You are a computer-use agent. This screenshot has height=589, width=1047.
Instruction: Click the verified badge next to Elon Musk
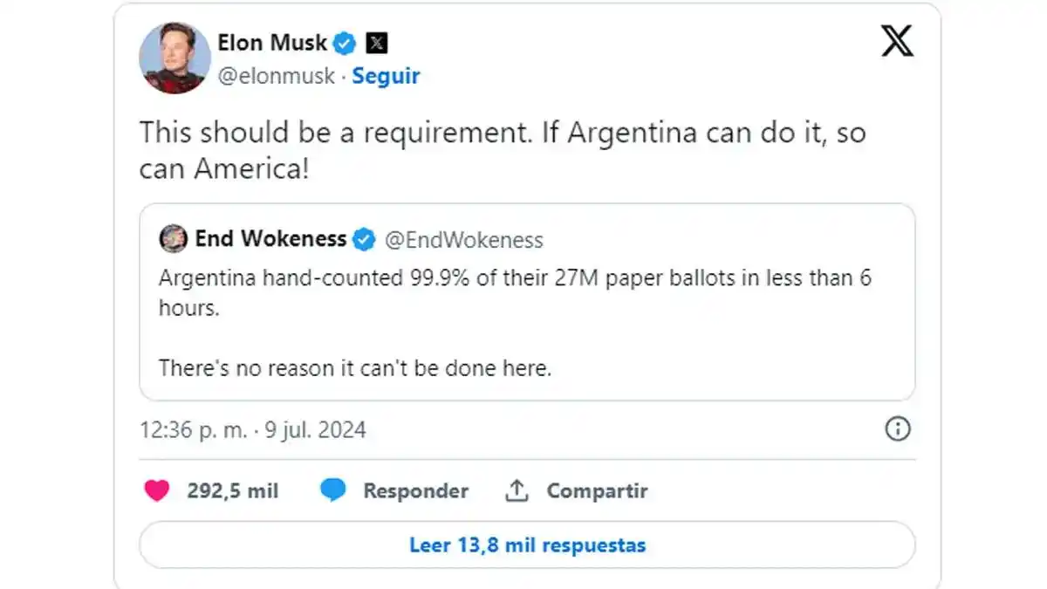tap(346, 42)
